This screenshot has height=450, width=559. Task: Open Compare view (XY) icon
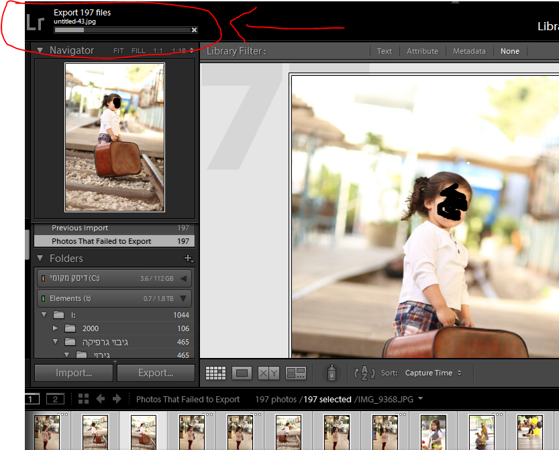point(268,373)
